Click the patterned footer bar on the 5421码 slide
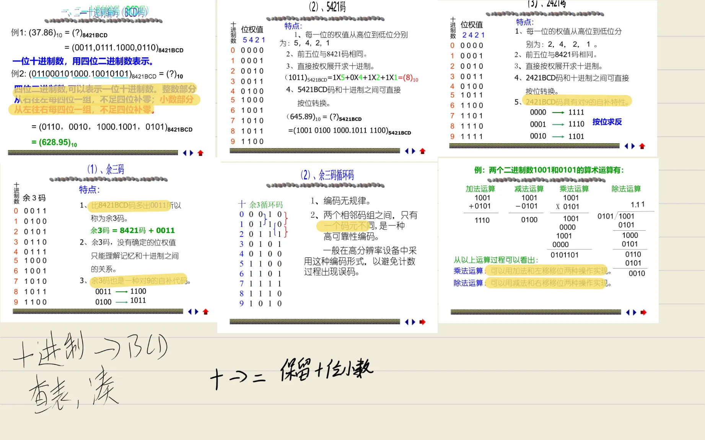Screen dimensions: 705x440 pyautogui.click(x=314, y=151)
